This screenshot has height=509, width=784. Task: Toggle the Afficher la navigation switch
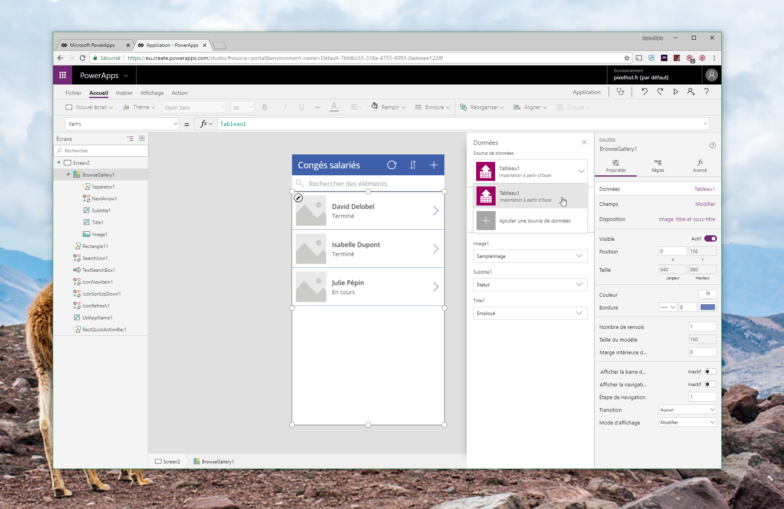click(710, 384)
